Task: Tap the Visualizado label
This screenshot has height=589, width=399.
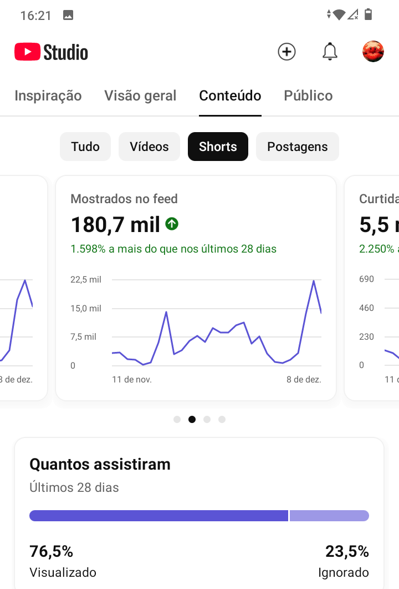Action: (63, 572)
